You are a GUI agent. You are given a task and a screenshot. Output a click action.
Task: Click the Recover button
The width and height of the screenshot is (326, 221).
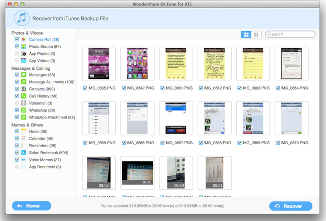click(291, 205)
